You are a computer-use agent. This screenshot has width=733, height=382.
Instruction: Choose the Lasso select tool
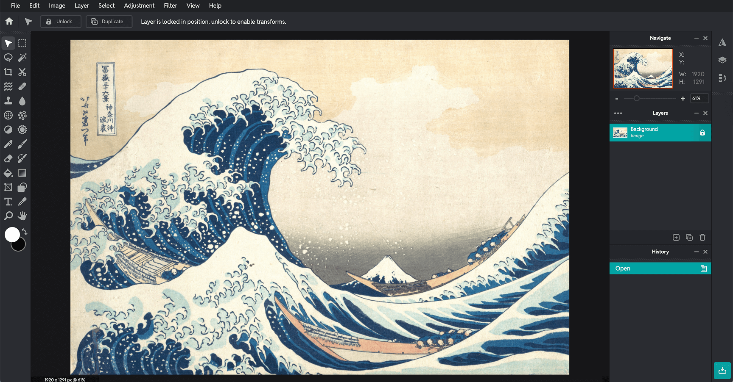[8, 58]
